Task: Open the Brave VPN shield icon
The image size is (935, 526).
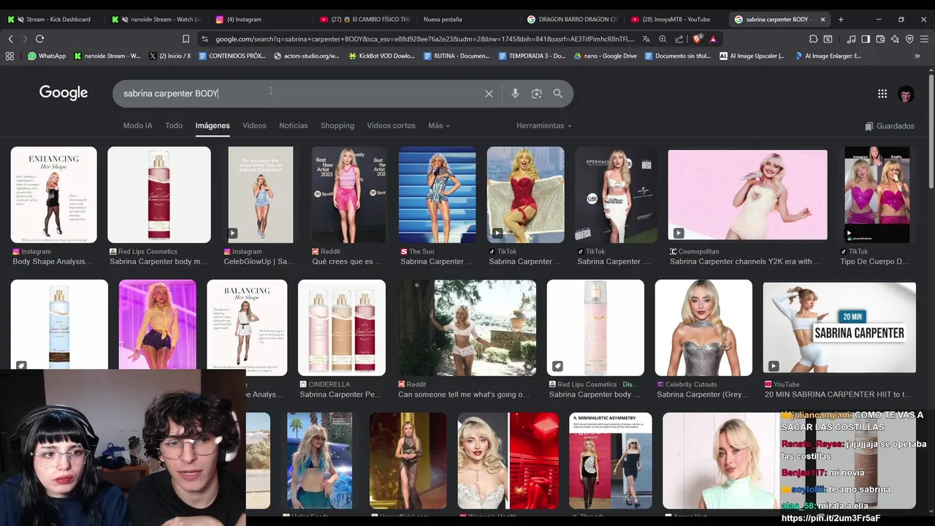Action: click(909, 39)
